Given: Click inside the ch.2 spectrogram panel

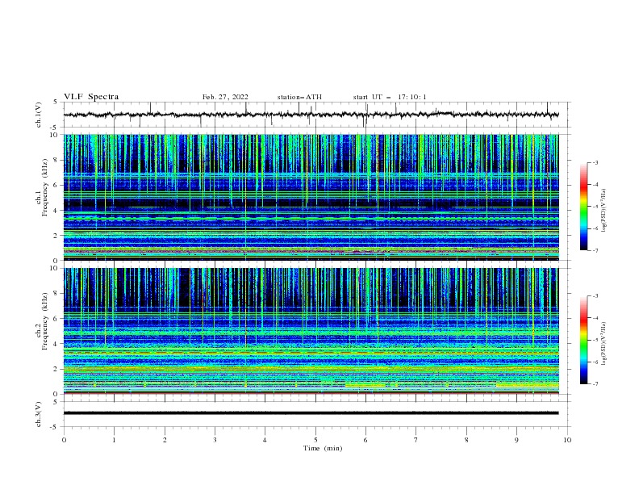Looking at the screenshot, I should [x=311, y=331].
